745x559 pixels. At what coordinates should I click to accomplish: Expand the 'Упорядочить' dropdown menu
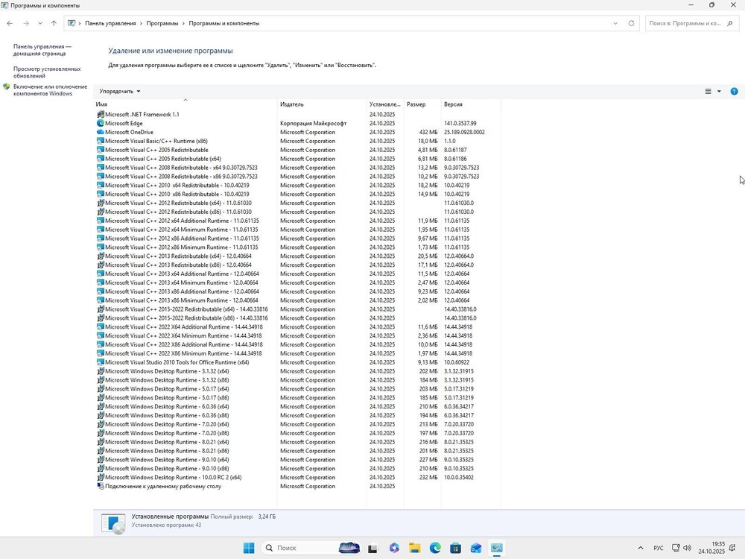click(x=120, y=92)
